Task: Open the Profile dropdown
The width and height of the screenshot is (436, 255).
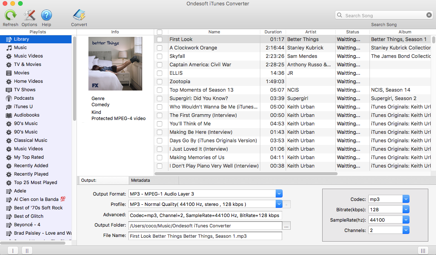Action: pyautogui.click(x=279, y=204)
